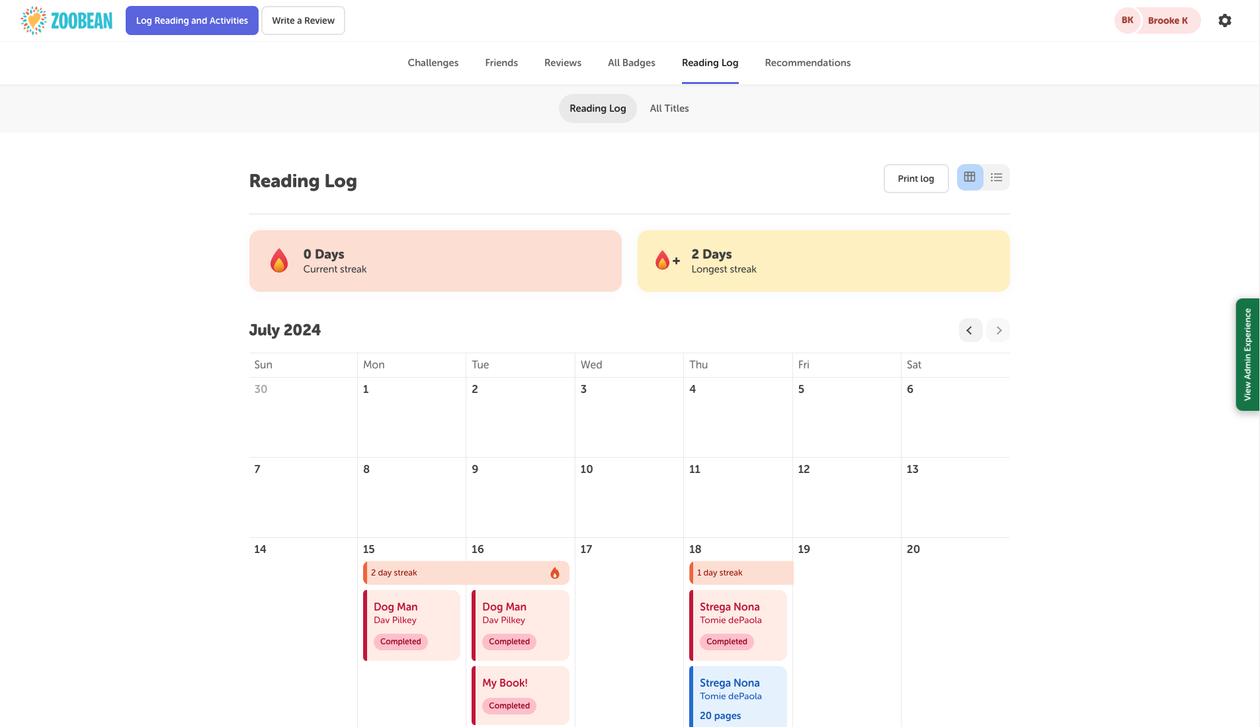1260x727 pixels.
Task: Go to previous month
Action: click(x=970, y=330)
